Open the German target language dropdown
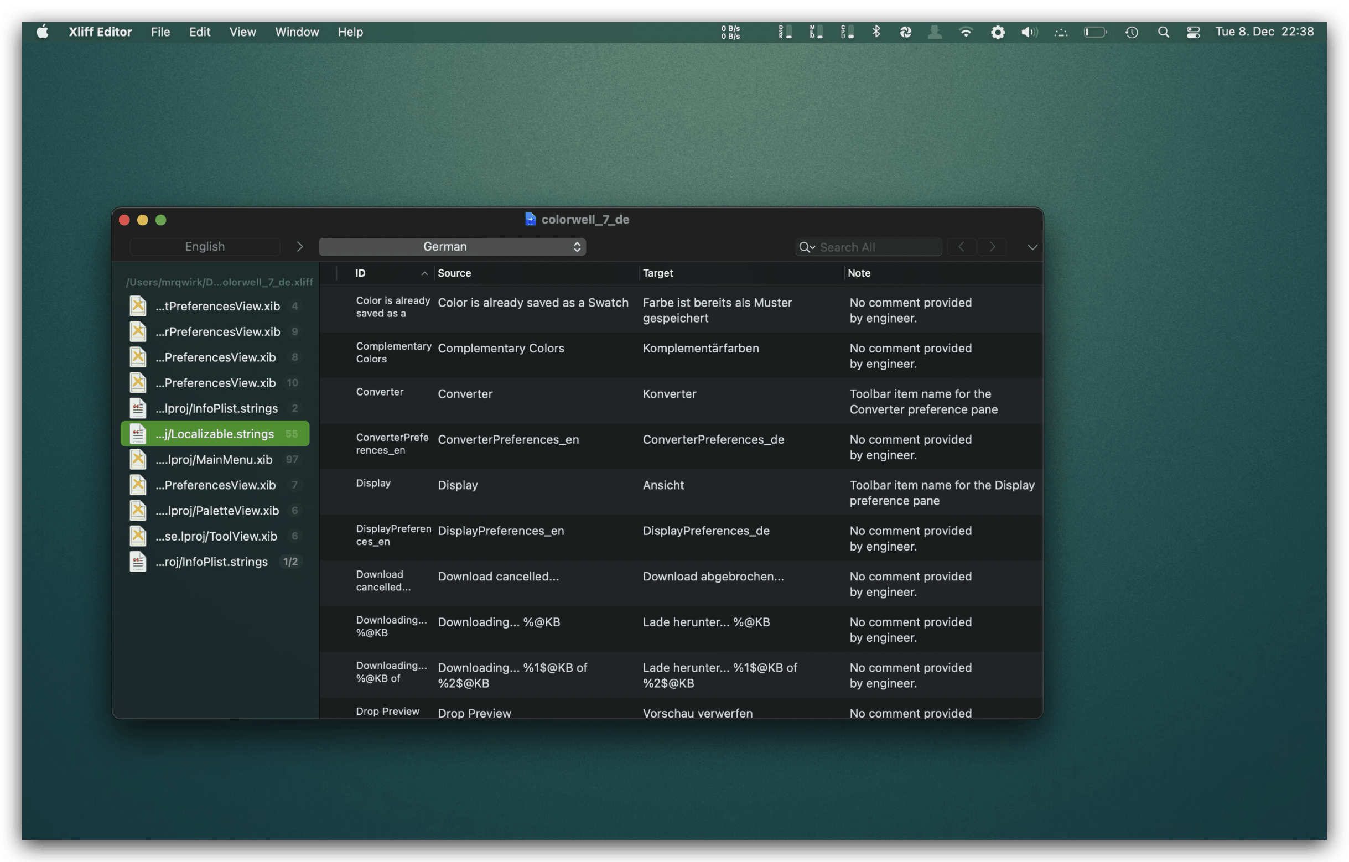1349x862 pixels. pyautogui.click(x=452, y=246)
